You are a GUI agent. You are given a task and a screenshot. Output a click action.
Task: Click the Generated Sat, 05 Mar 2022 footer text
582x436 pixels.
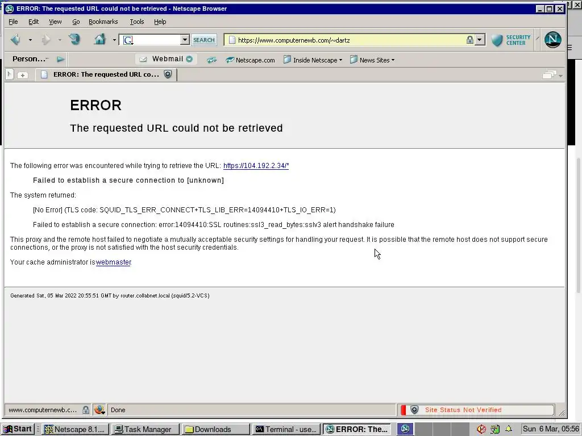[110, 295]
